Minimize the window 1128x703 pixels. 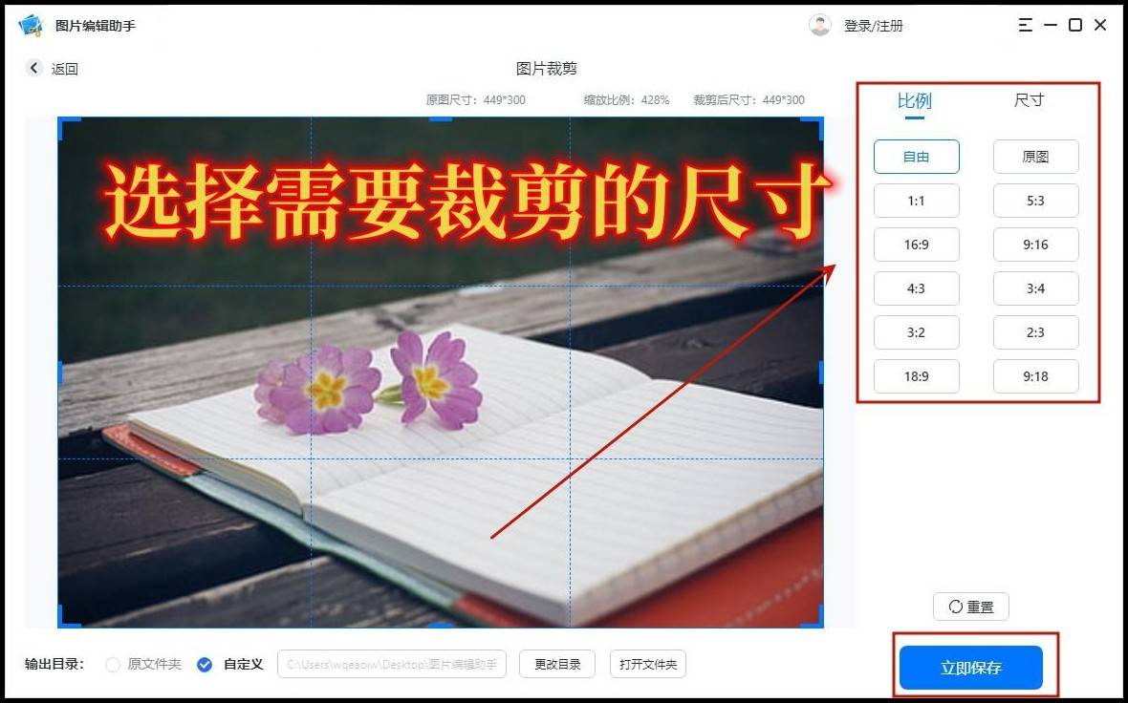point(1051,25)
